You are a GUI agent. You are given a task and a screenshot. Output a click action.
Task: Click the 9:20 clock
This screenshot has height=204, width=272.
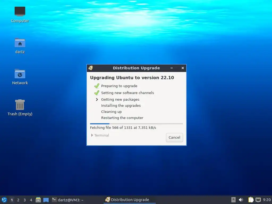[x=267, y=200]
